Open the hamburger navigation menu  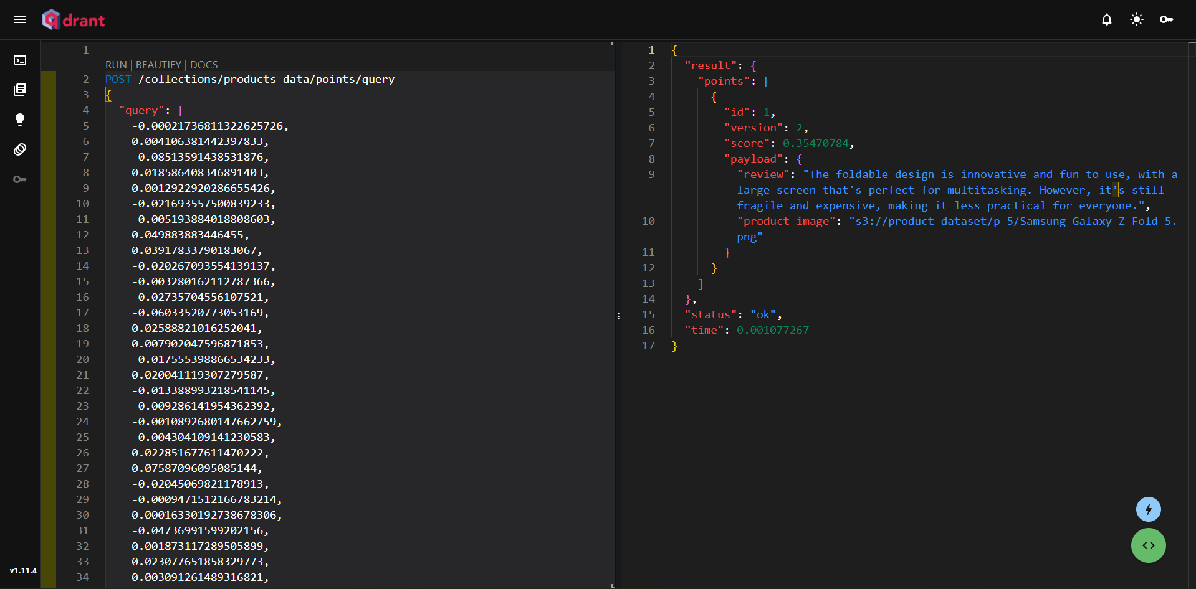click(x=20, y=19)
